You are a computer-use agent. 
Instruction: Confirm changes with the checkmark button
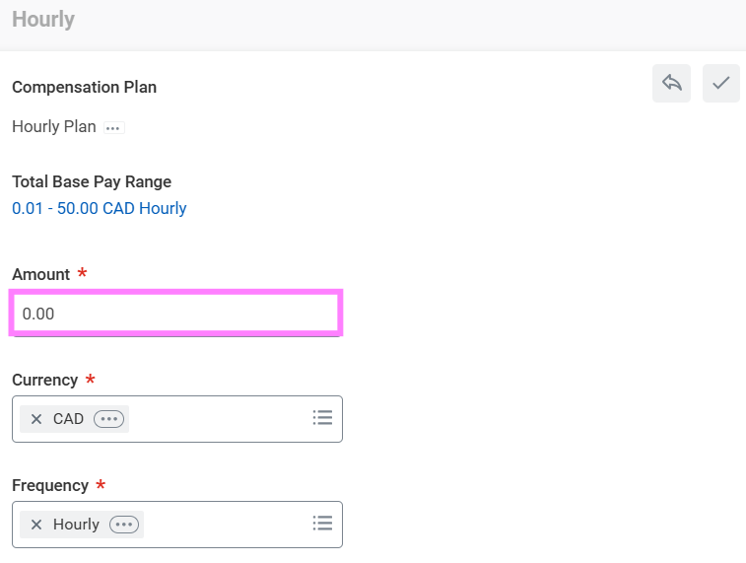(x=721, y=84)
